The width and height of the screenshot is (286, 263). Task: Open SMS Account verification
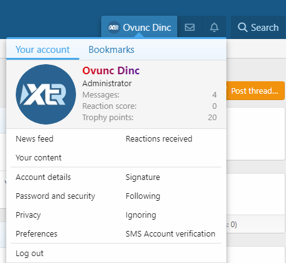(x=170, y=234)
